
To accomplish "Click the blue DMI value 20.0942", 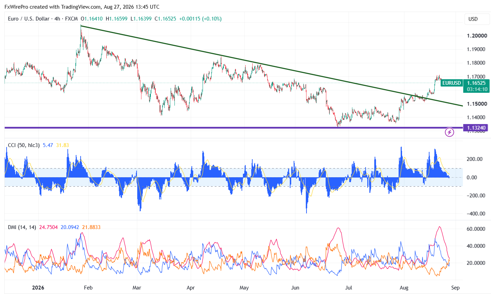I will tap(70, 227).
